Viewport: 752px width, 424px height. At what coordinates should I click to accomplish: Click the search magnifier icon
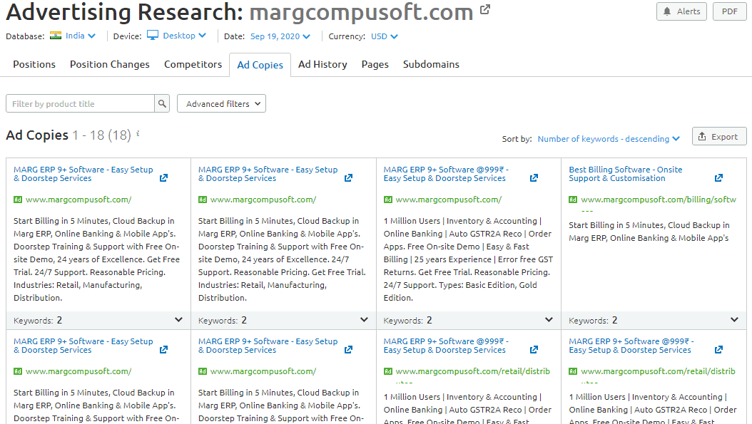pos(162,103)
